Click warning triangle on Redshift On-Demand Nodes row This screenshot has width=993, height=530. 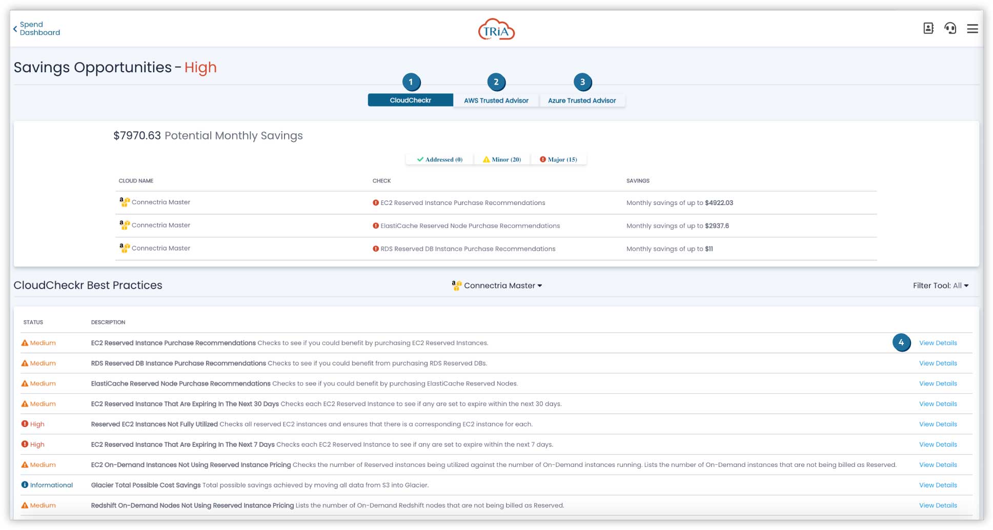25,505
